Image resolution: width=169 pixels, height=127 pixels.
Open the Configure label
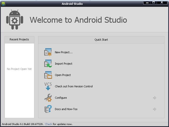pos(61,98)
